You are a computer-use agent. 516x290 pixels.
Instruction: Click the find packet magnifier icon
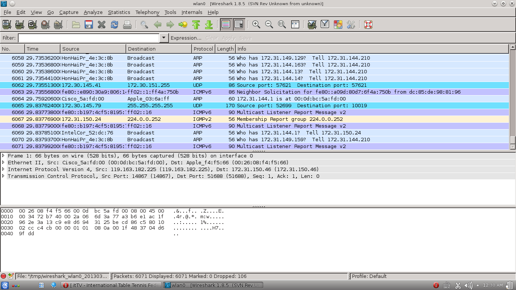point(144,25)
